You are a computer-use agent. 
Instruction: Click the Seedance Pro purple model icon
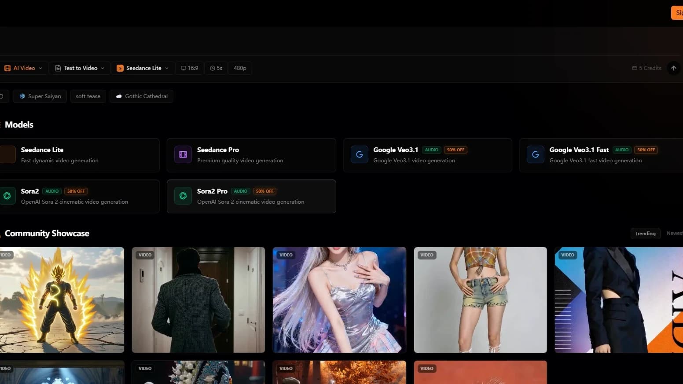point(183,154)
